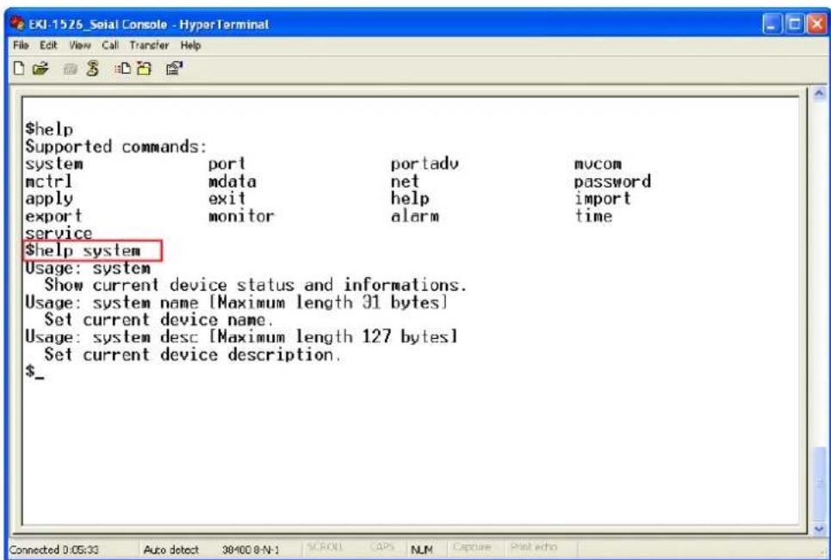The width and height of the screenshot is (831, 560).
Task: Click 'Set current device name.' line
Action: tap(159, 320)
